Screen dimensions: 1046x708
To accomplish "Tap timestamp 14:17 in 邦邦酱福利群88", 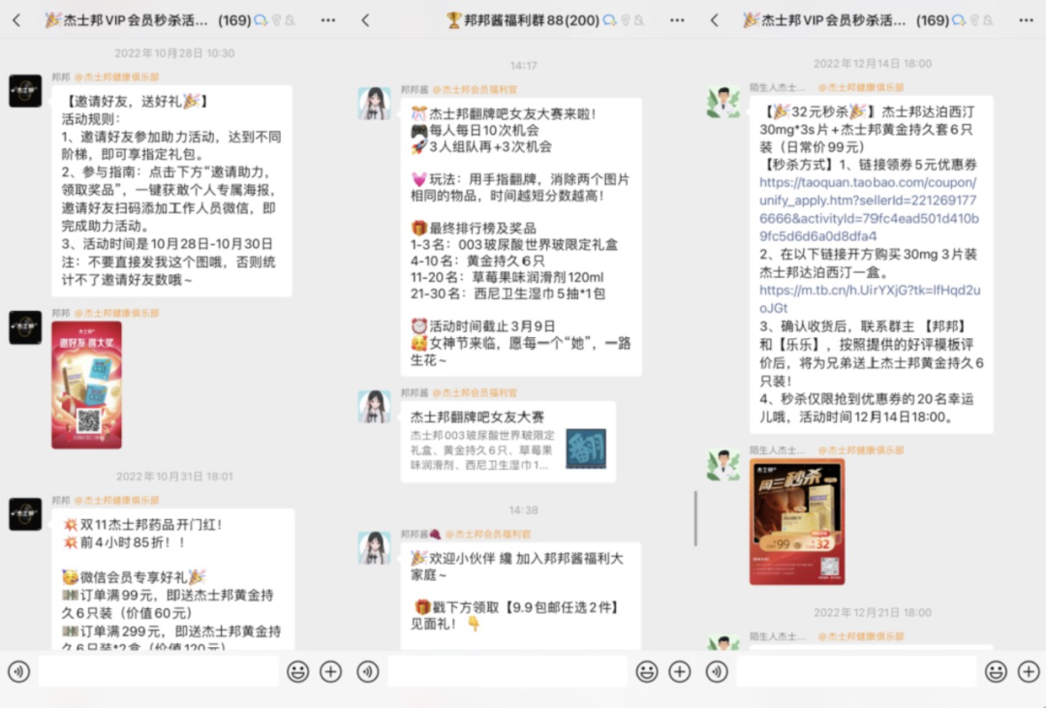I will [523, 65].
